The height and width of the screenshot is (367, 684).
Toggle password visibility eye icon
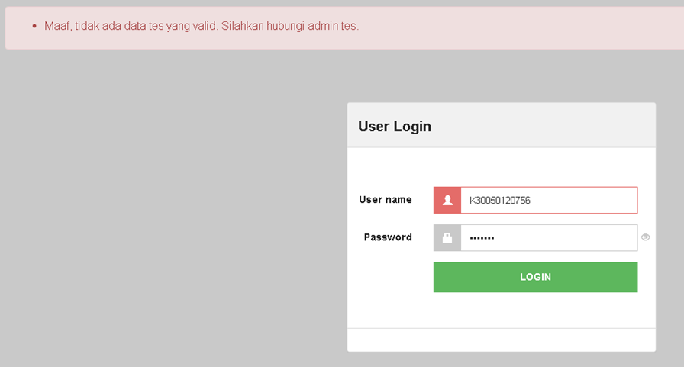point(646,237)
